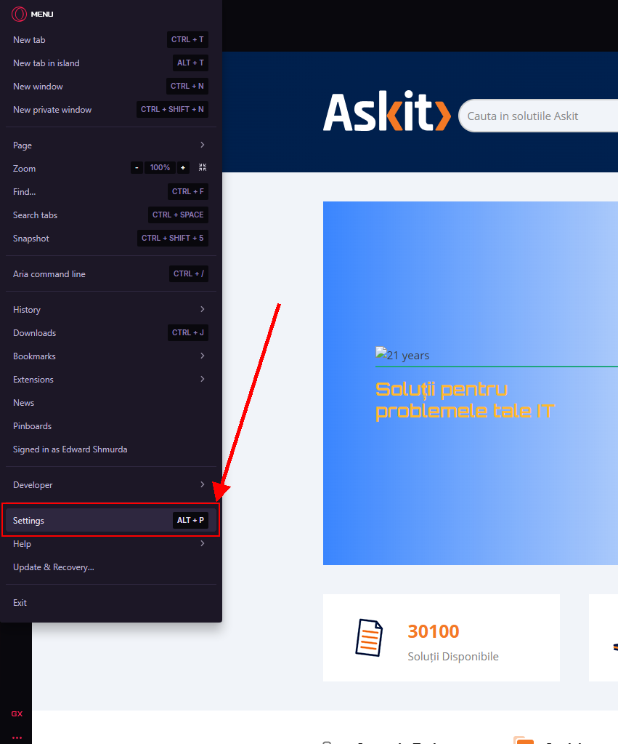Open the Extensions submenu
Screen dimensions: 618x744
coord(110,380)
